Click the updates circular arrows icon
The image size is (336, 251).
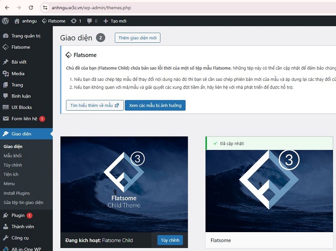click(73, 21)
